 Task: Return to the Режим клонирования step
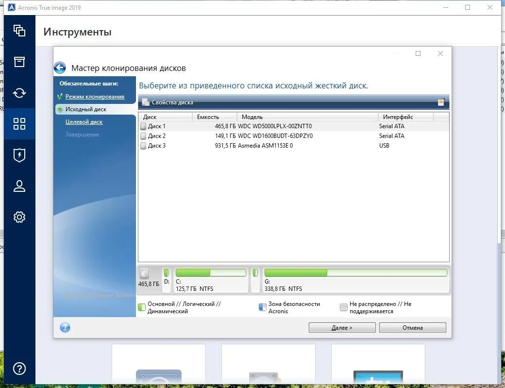(x=94, y=97)
